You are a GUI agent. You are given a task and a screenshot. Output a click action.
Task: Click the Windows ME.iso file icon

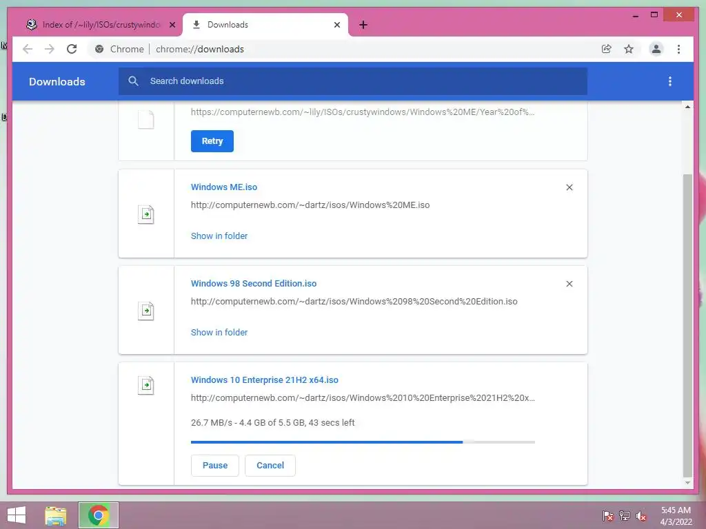[x=146, y=214]
